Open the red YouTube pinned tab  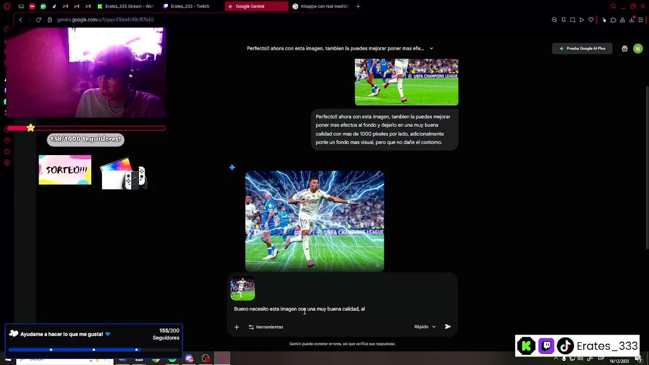(32, 6)
